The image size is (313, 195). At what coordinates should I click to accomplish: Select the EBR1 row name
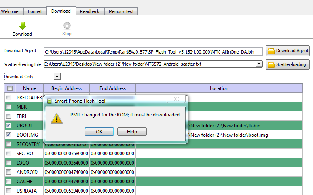click(x=21, y=116)
